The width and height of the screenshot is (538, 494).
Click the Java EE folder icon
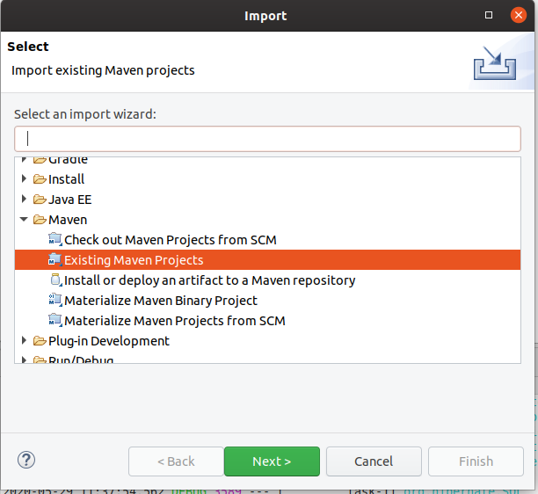[x=40, y=200]
